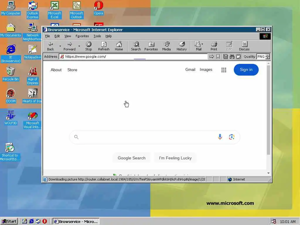Refresh the current page
The image size is (300, 225).
pos(104,46)
